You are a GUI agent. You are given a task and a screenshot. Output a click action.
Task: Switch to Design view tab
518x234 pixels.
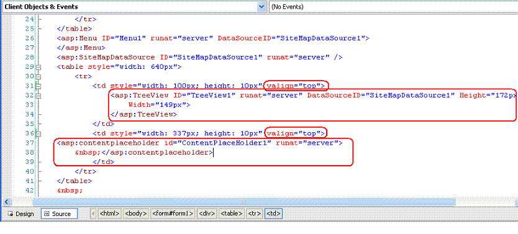pos(21,214)
